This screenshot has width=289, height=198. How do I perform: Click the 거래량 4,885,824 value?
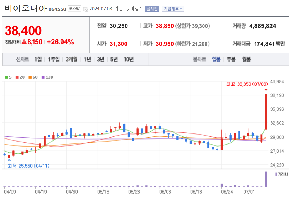[263, 26]
